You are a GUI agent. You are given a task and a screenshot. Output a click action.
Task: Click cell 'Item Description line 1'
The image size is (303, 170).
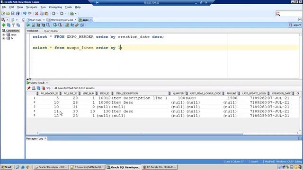coord(139,98)
